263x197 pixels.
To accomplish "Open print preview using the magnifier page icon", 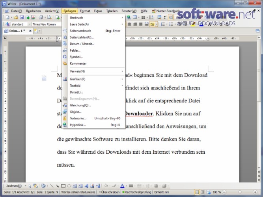I will click(x=49, y=17).
